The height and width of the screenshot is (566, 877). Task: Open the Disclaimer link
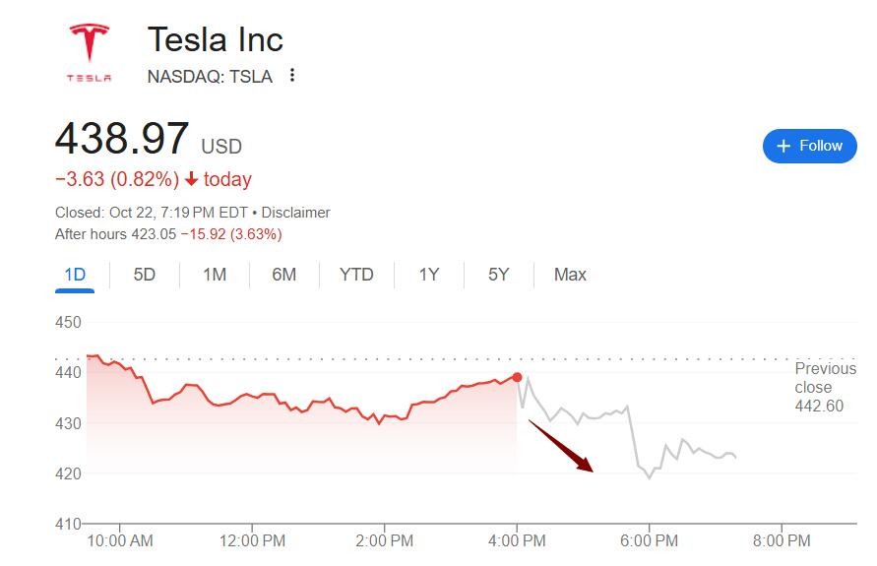(x=296, y=213)
